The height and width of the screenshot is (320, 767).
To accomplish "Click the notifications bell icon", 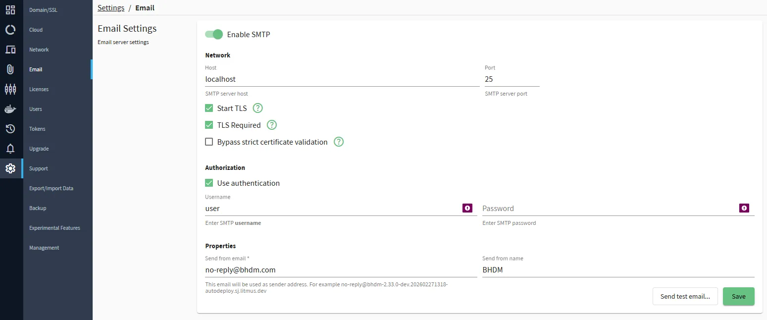I will pyautogui.click(x=10, y=149).
